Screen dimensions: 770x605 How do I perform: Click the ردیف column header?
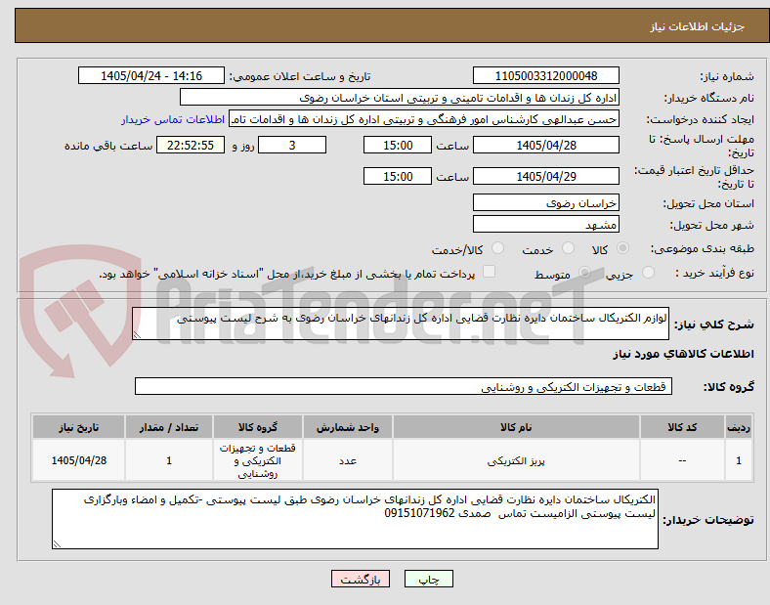point(739,427)
